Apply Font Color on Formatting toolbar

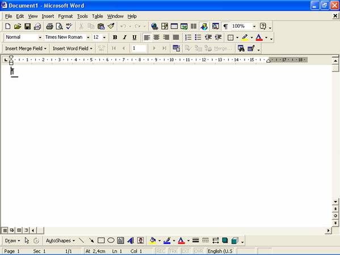tap(259, 37)
